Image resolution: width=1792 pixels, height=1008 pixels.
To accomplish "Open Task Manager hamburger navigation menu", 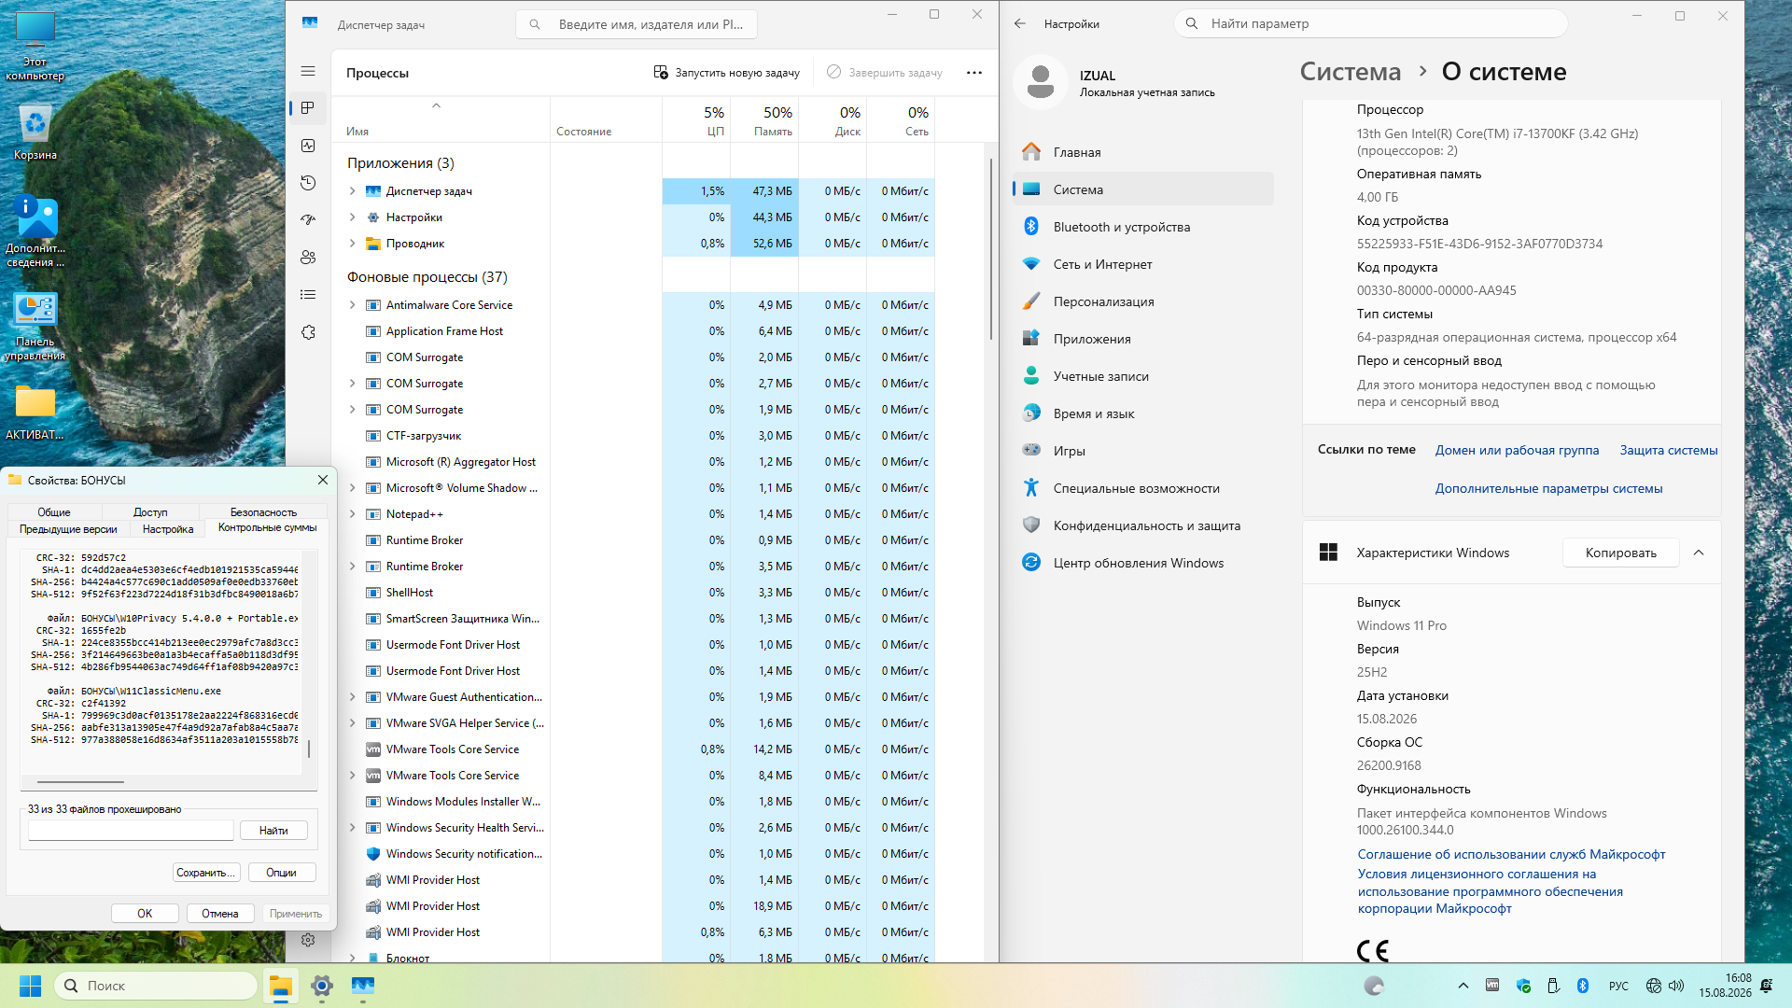I will point(308,71).
